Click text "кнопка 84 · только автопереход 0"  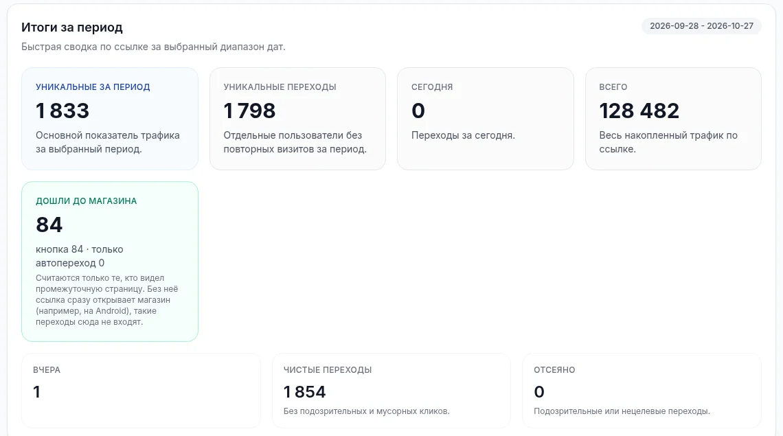tap(80, 256)
